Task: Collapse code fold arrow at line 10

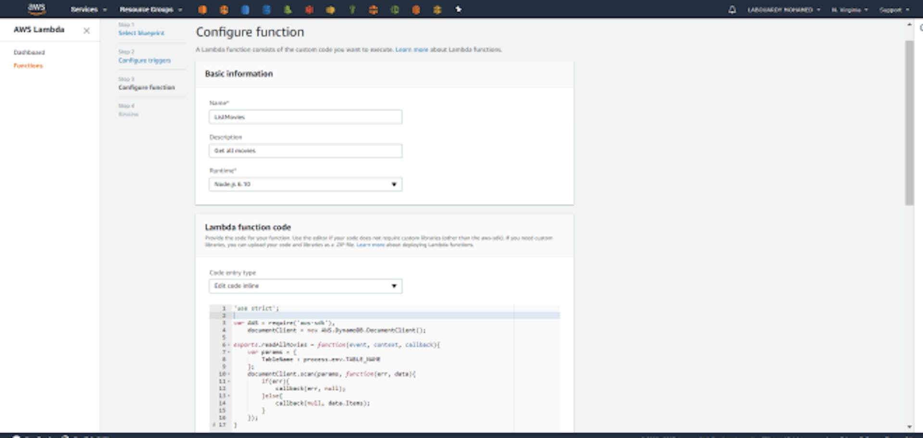Action: pos(229,374)
